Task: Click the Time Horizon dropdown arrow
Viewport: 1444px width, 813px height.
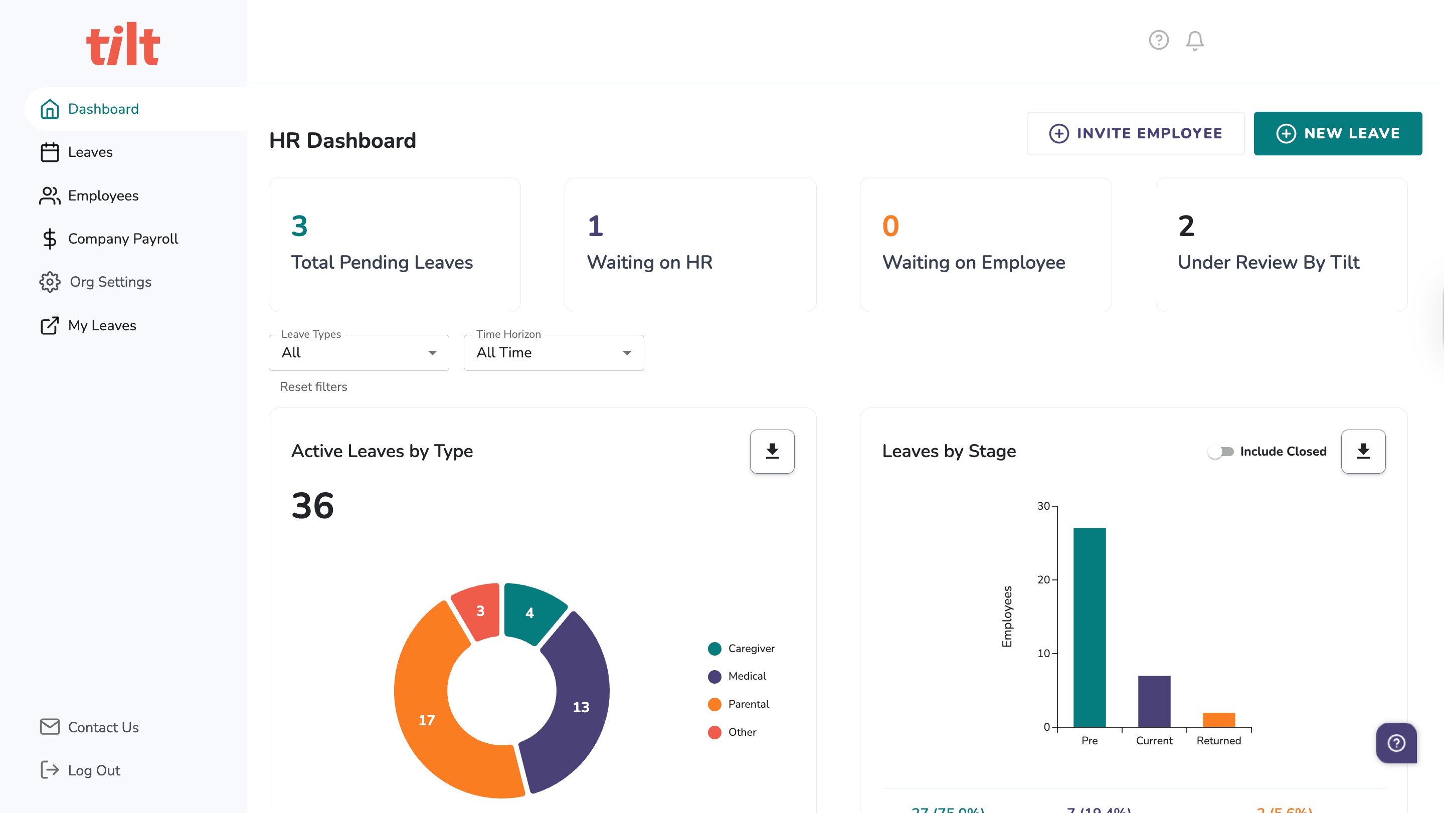Action: point(627,352)
